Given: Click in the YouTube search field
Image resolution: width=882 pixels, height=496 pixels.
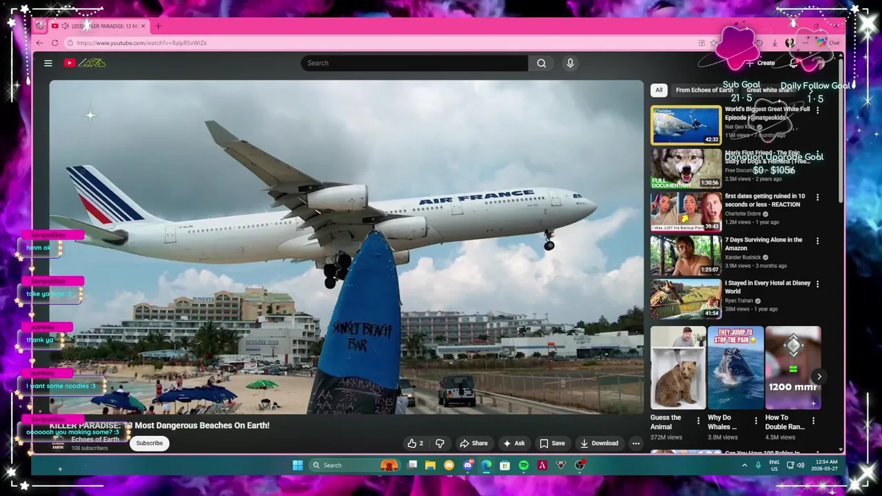Looking at the screenshot, I should tap(414, 63).
